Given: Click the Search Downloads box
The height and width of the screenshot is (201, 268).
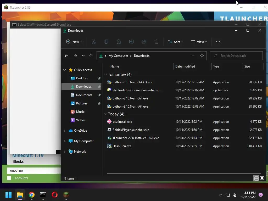Looking at the screenshot, I should click(236, 56).
